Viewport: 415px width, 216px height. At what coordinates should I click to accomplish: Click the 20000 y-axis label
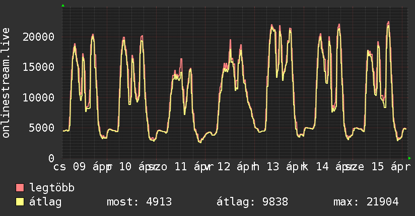tap(39, 37)
